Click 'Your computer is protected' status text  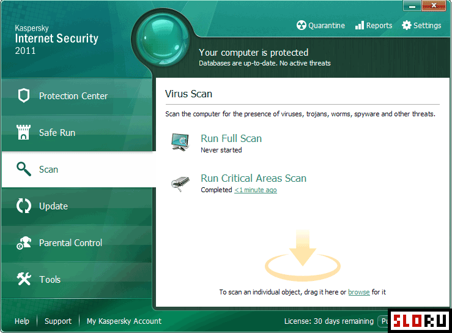click(x=253, y=53)
